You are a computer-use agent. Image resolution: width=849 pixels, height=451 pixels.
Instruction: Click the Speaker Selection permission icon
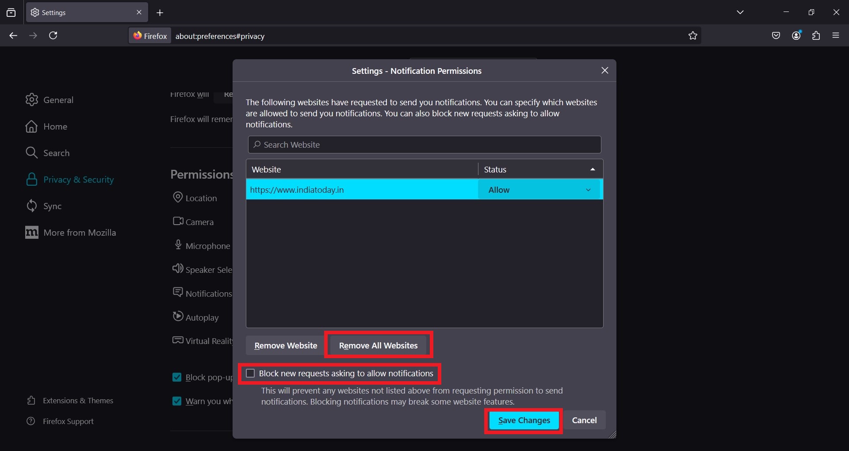click(x=178, y=268)
